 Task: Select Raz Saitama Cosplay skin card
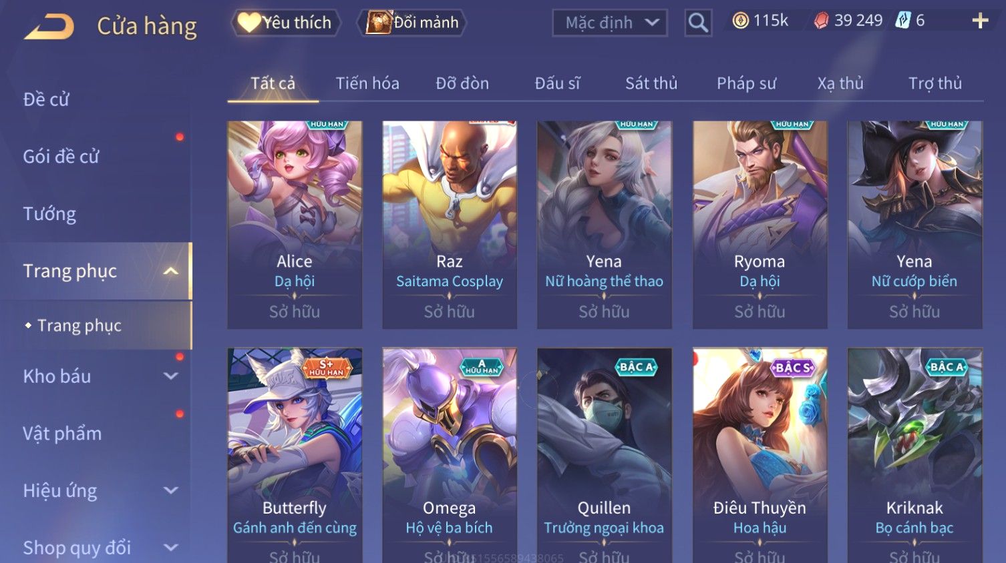click(450, 225)
